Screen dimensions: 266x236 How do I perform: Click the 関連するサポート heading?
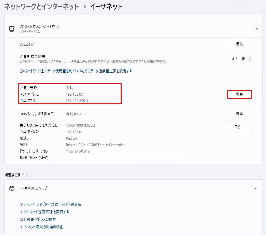[17, 175]
